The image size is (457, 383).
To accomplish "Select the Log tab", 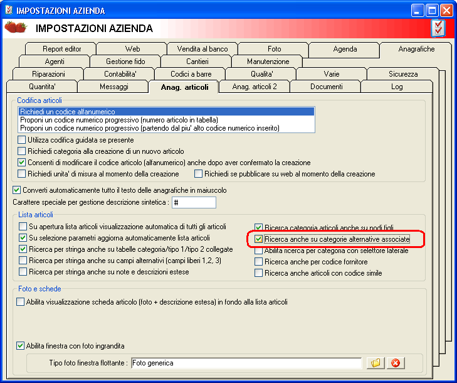I will click(397, 87).
